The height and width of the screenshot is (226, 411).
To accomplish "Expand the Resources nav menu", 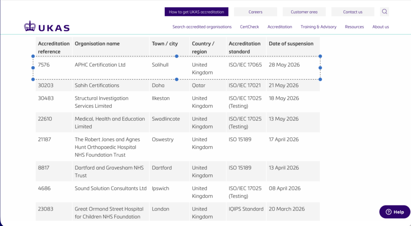I will [x=354, y=27].
